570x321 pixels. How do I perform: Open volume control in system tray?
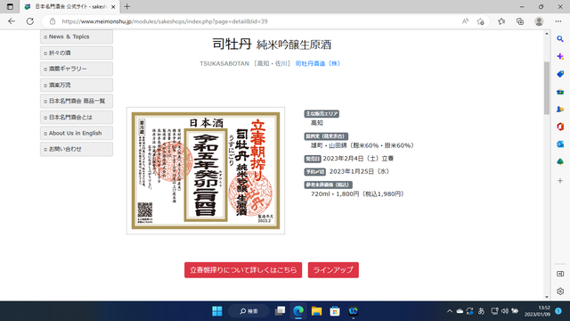pyautogui.click(x=505, y=311)
